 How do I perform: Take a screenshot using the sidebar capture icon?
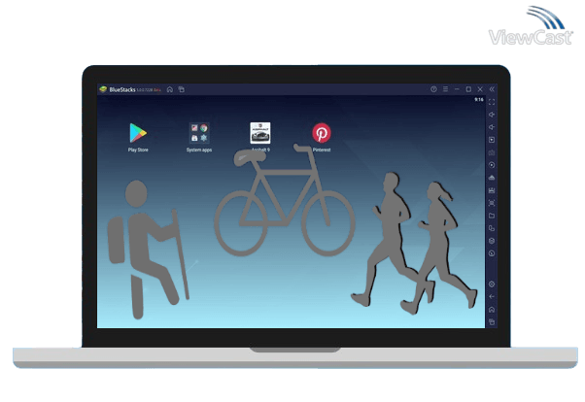[x=492, y=203]
